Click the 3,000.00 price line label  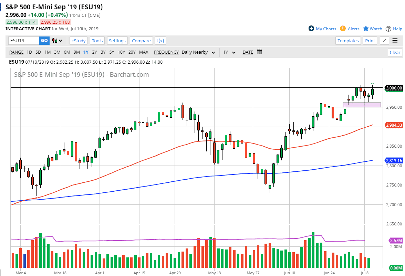(x=394, y=88)
